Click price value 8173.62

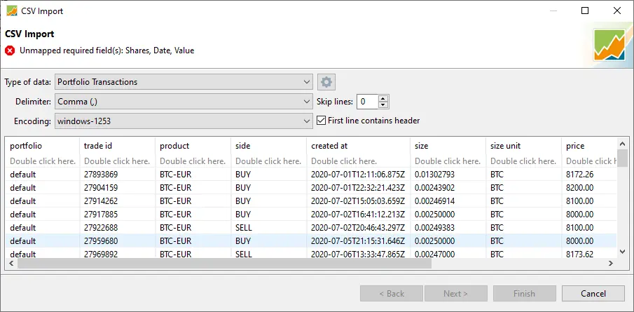pos(579,255)
